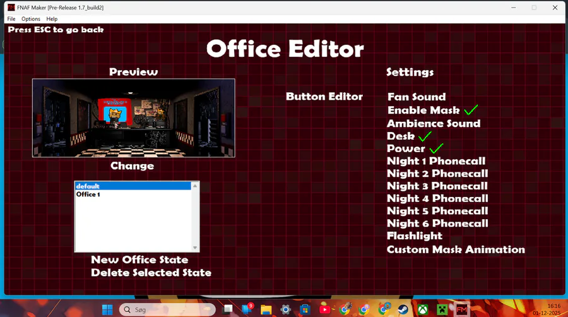Toggle the Desk setting
The height and width of the screenshot is (317, 568).
401,136
